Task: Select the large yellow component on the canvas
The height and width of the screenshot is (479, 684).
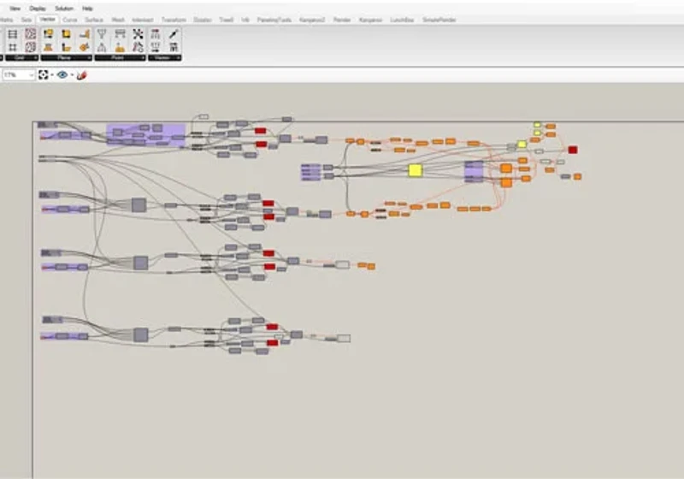Action: click(416, 170)
